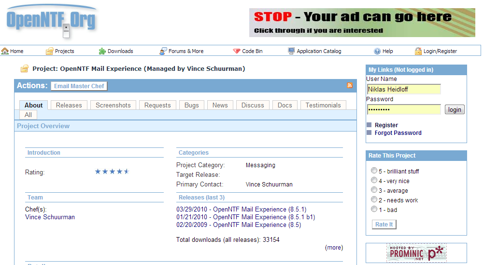Click the Application Catalog monitor icon
Screen dimensions: 484x265
point(291,51)
